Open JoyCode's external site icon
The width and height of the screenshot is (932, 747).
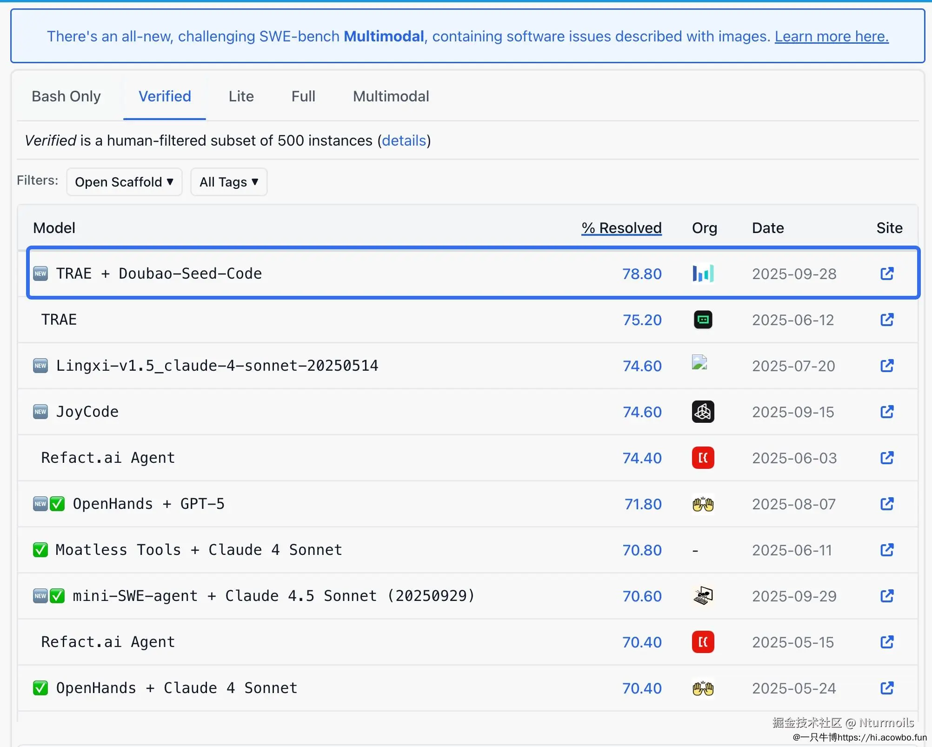pyautogui.click(x=887, y=412)
